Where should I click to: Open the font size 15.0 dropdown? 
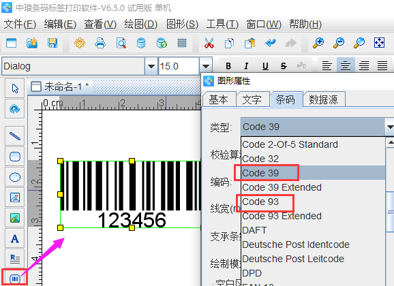pyautogui.click(x=206, y=66)
